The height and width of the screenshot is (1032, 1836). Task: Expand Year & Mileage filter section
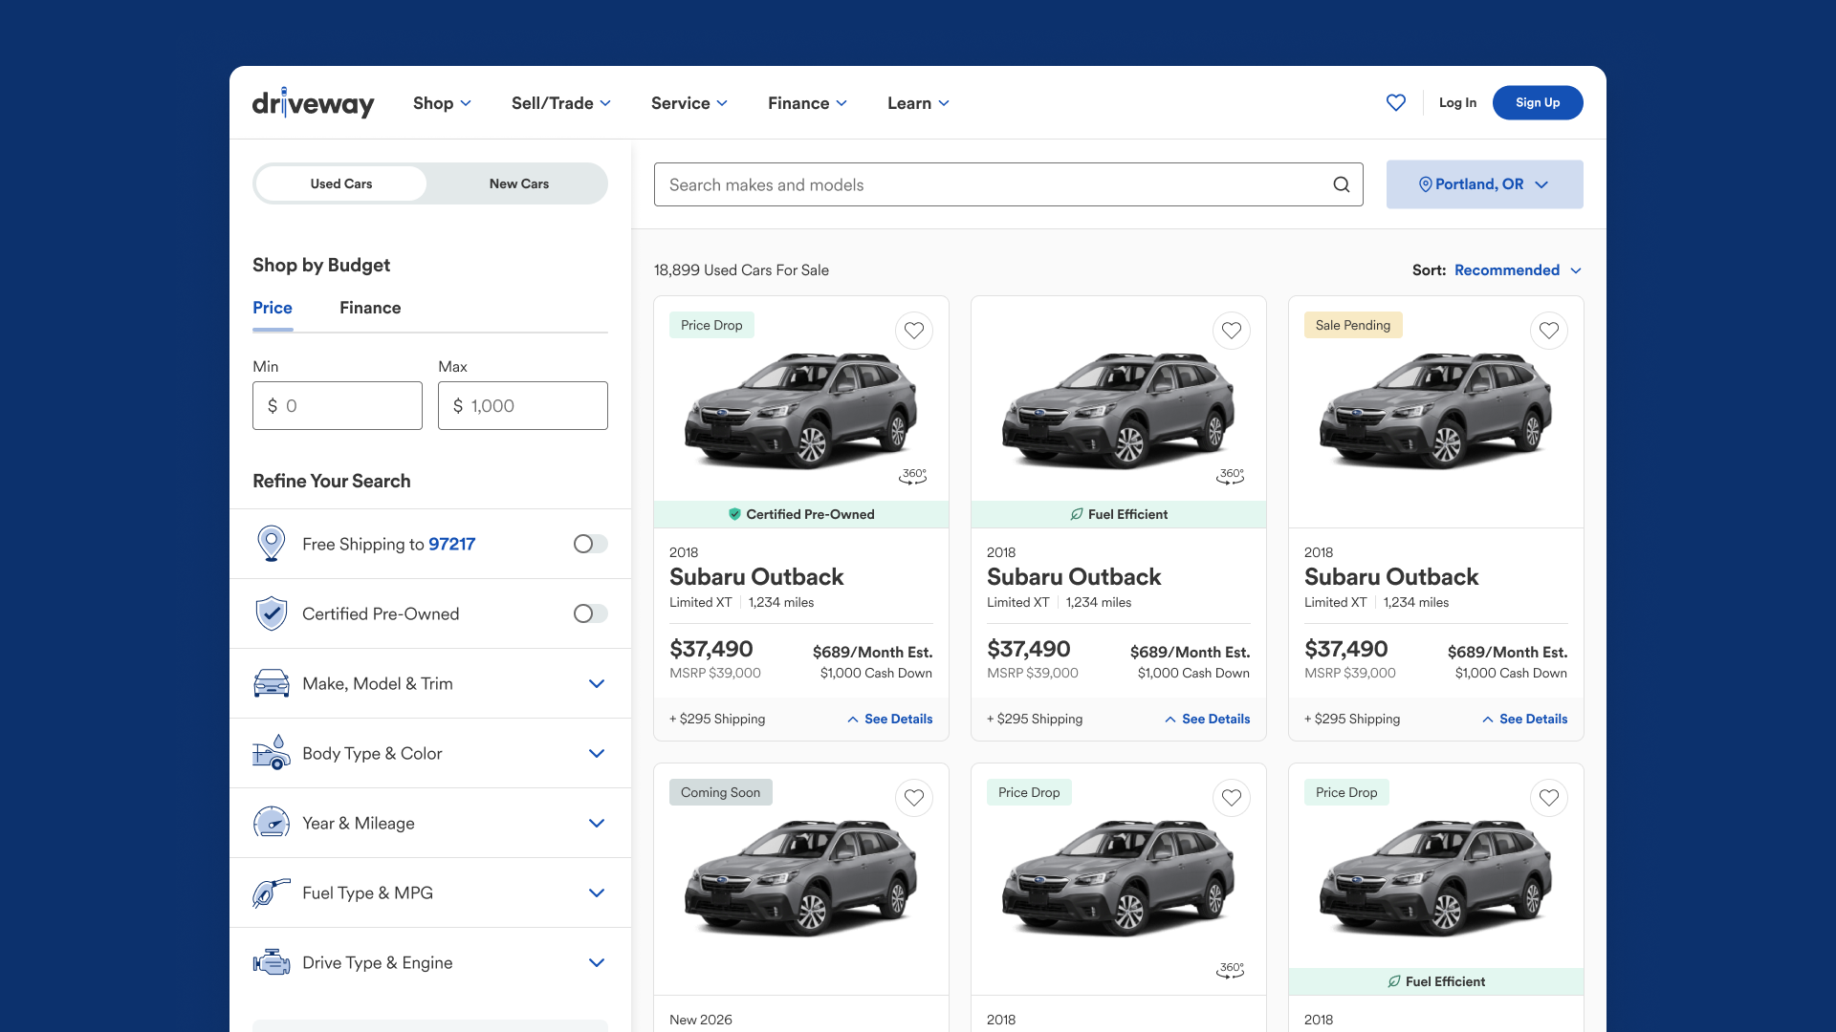[x=596, y=823]
